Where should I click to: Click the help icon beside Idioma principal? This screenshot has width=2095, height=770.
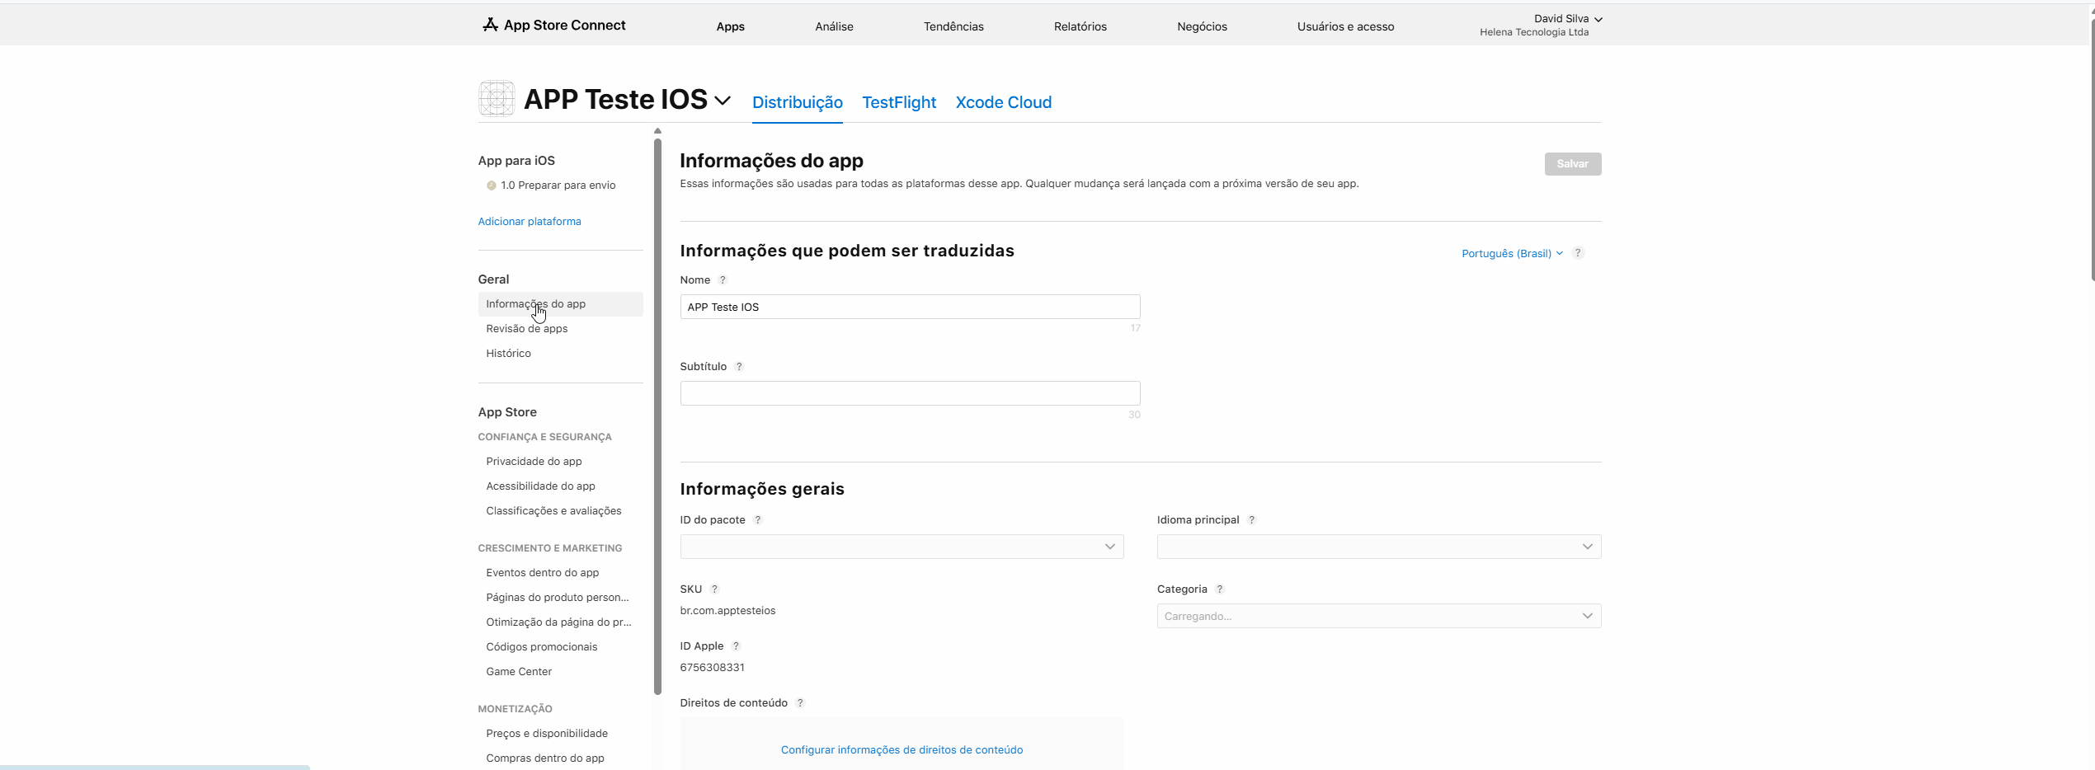tap(1251, 520)
